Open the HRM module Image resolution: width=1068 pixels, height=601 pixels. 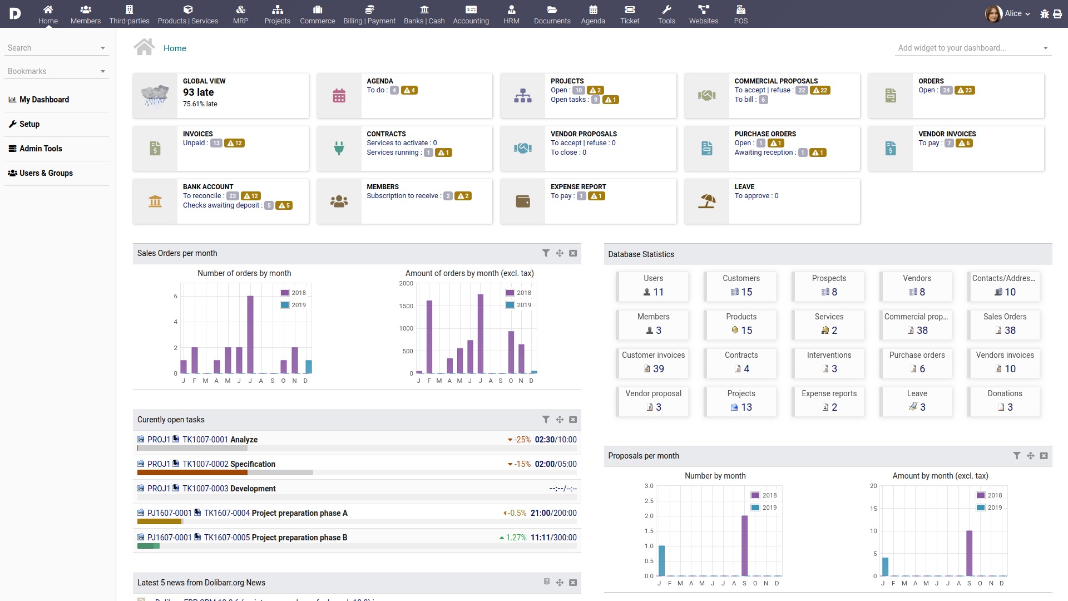point(512,13)
